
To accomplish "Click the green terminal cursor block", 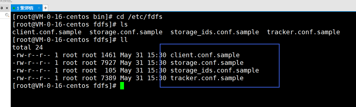I will coord(122,86).
